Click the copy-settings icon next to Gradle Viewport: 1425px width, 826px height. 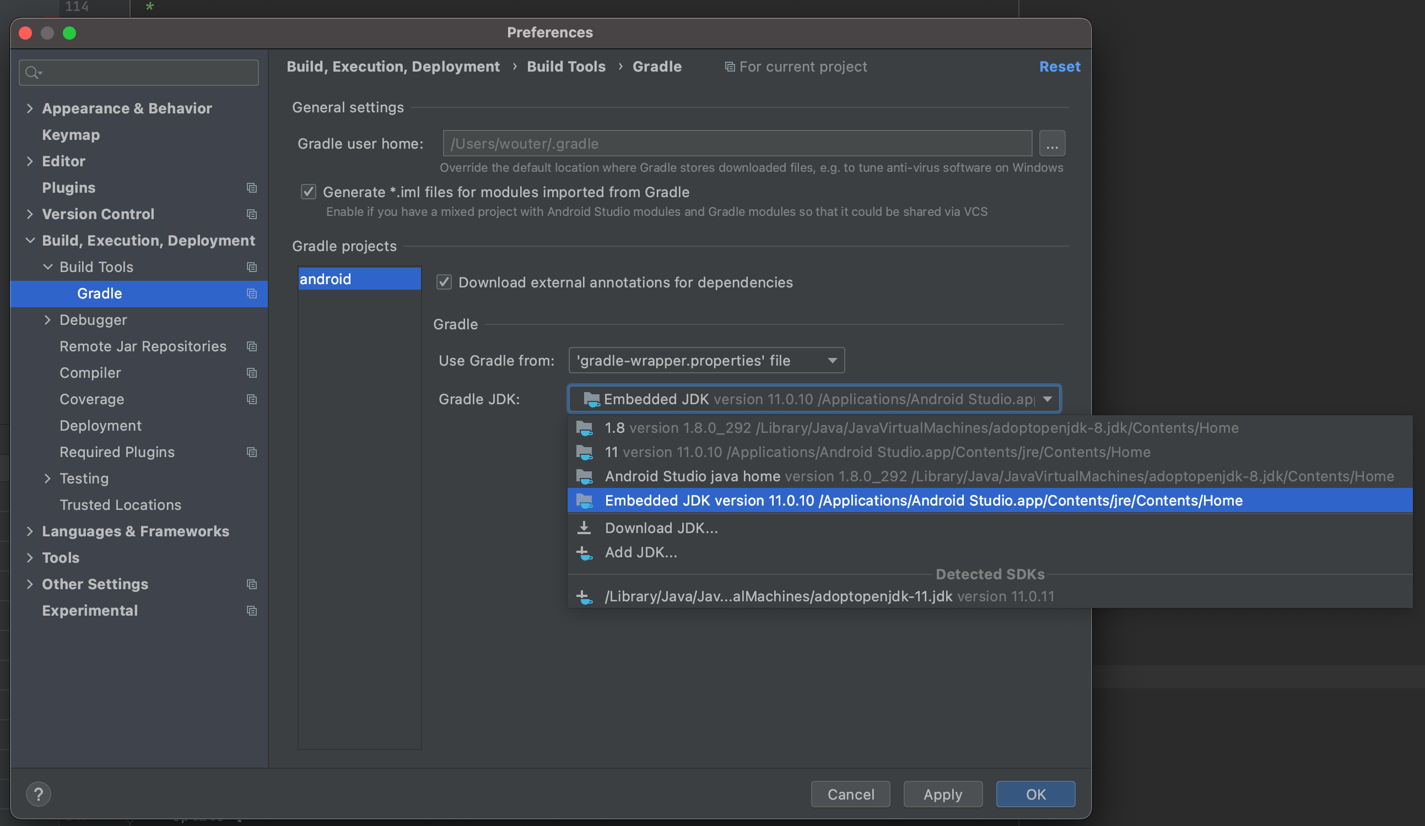click(x=252, y=293)
